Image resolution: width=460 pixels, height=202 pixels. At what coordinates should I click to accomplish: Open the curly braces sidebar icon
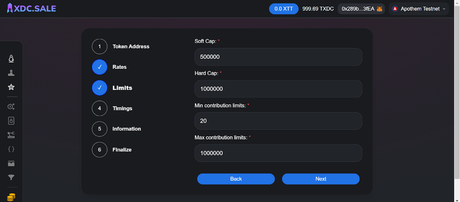click(x=11, y=149)
